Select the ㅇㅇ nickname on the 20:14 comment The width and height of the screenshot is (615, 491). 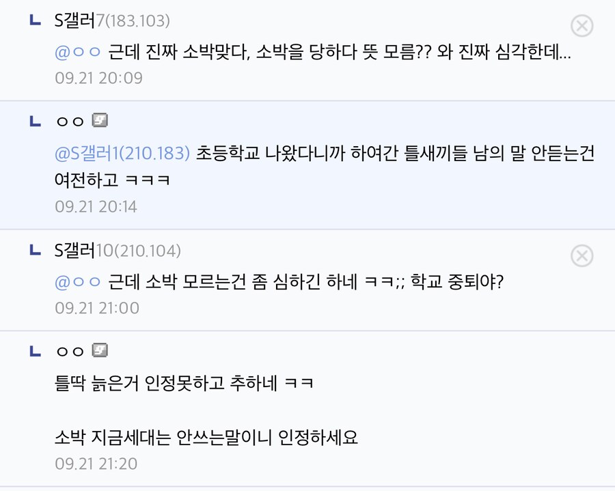coord(69,122)
